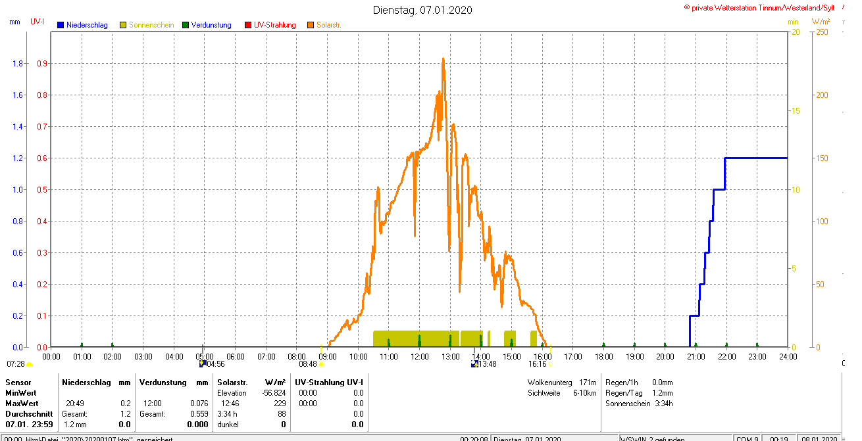This screenshot has height=441, width=862.
Task: Click the orange Solarstr. legend color square
Action: (x=311, y=25)
